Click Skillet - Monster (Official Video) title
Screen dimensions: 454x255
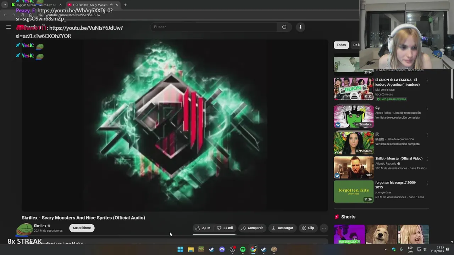[x=399, y=159]
